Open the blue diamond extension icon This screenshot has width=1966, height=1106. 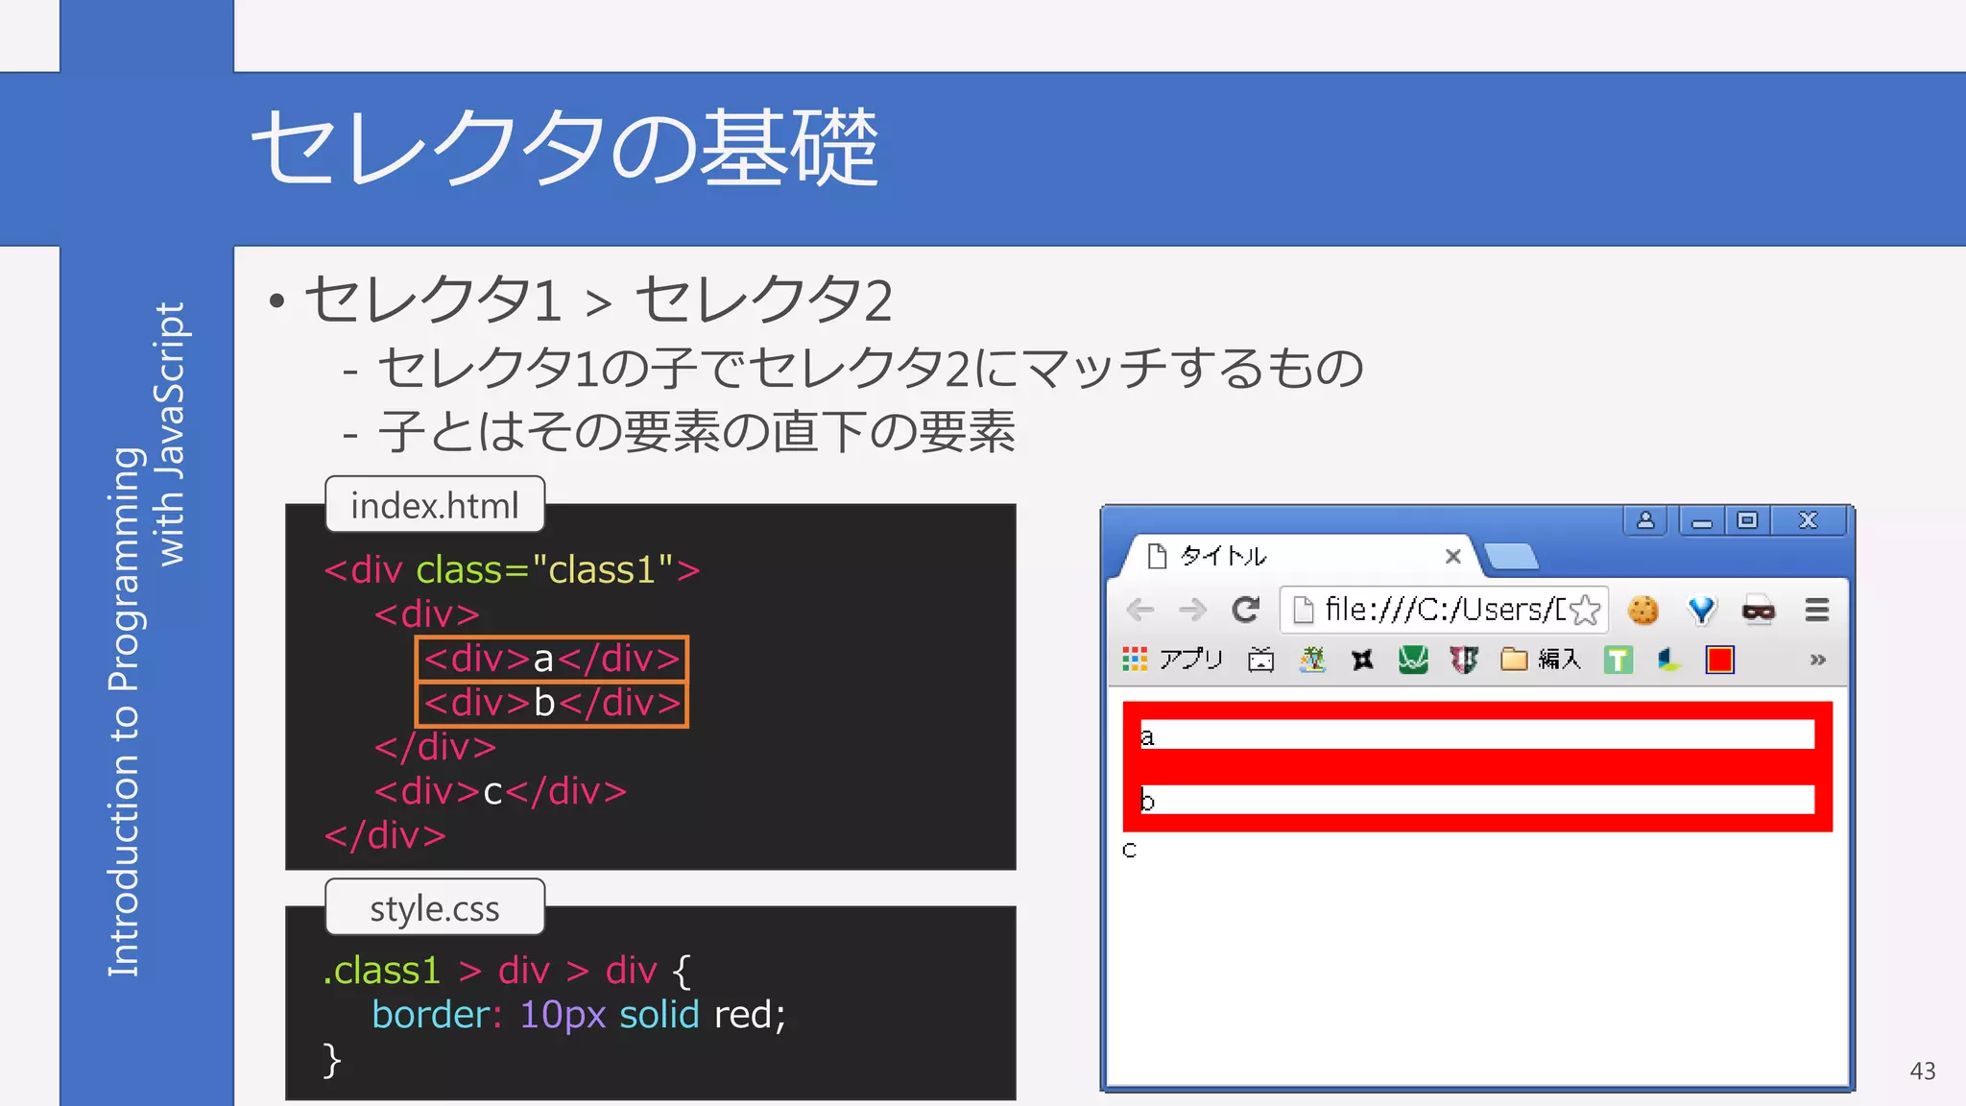tap(1701, 610)
